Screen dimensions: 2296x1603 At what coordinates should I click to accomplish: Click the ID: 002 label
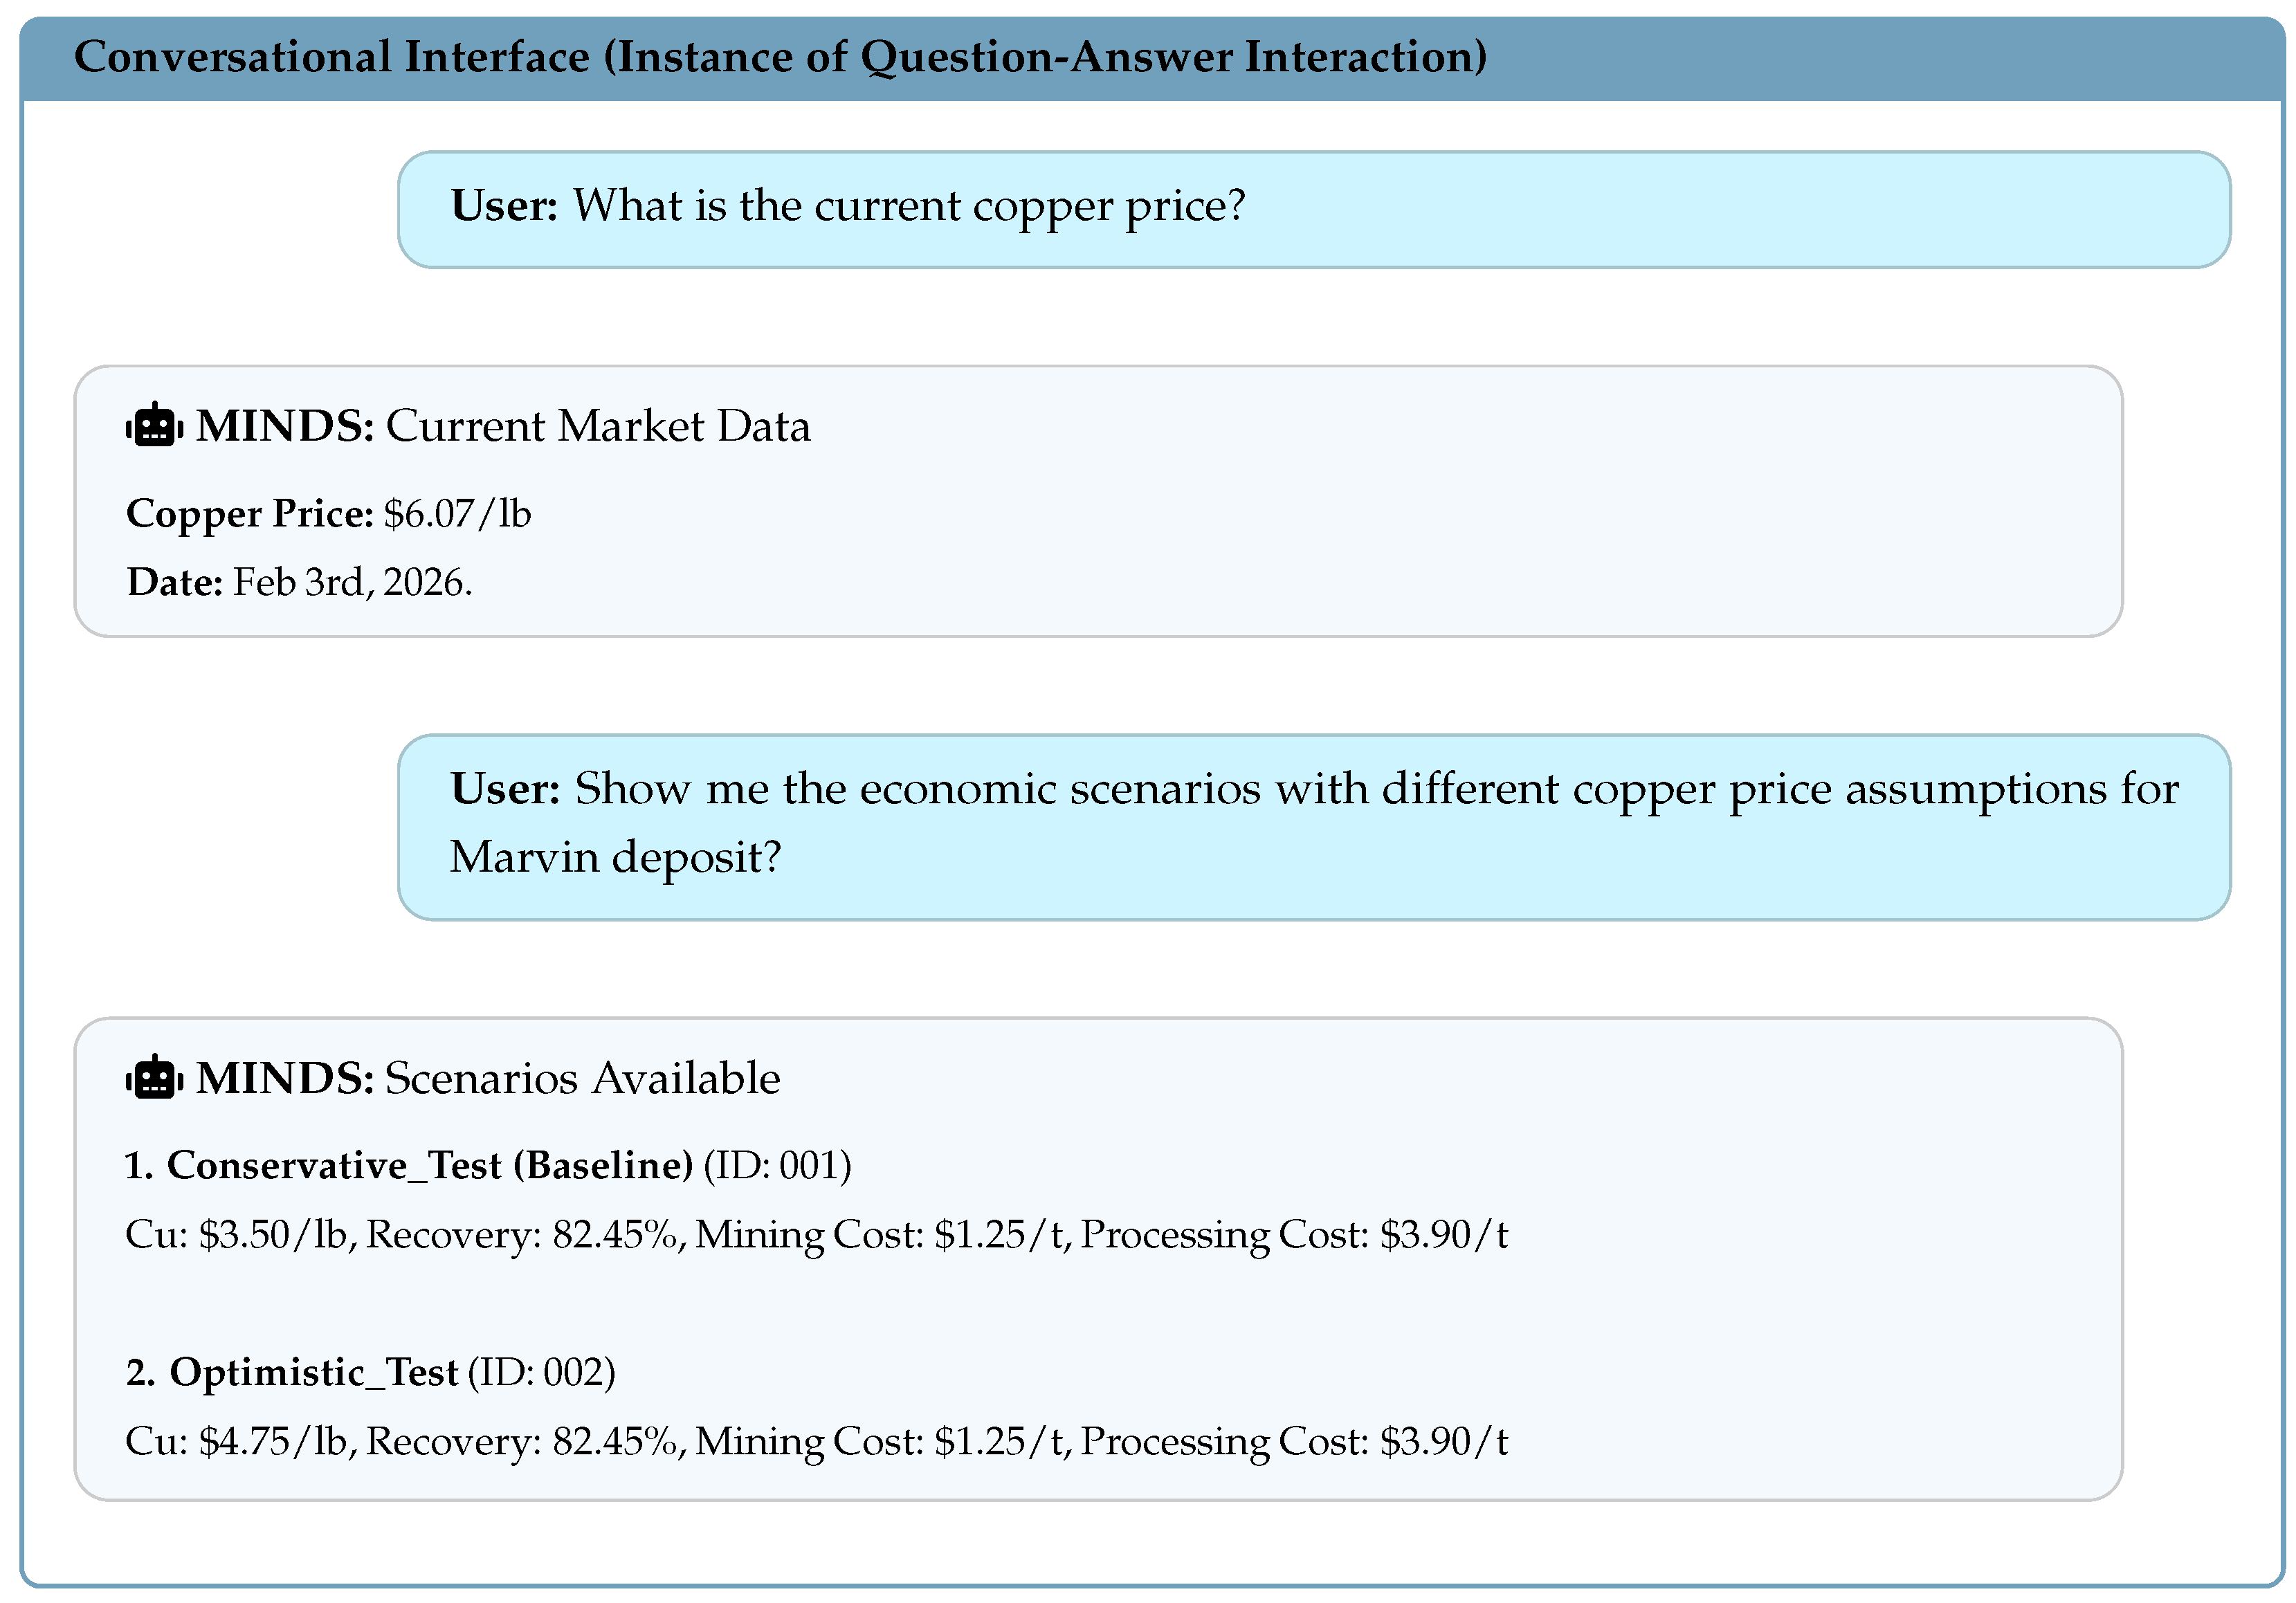(x=542, y=1372)
